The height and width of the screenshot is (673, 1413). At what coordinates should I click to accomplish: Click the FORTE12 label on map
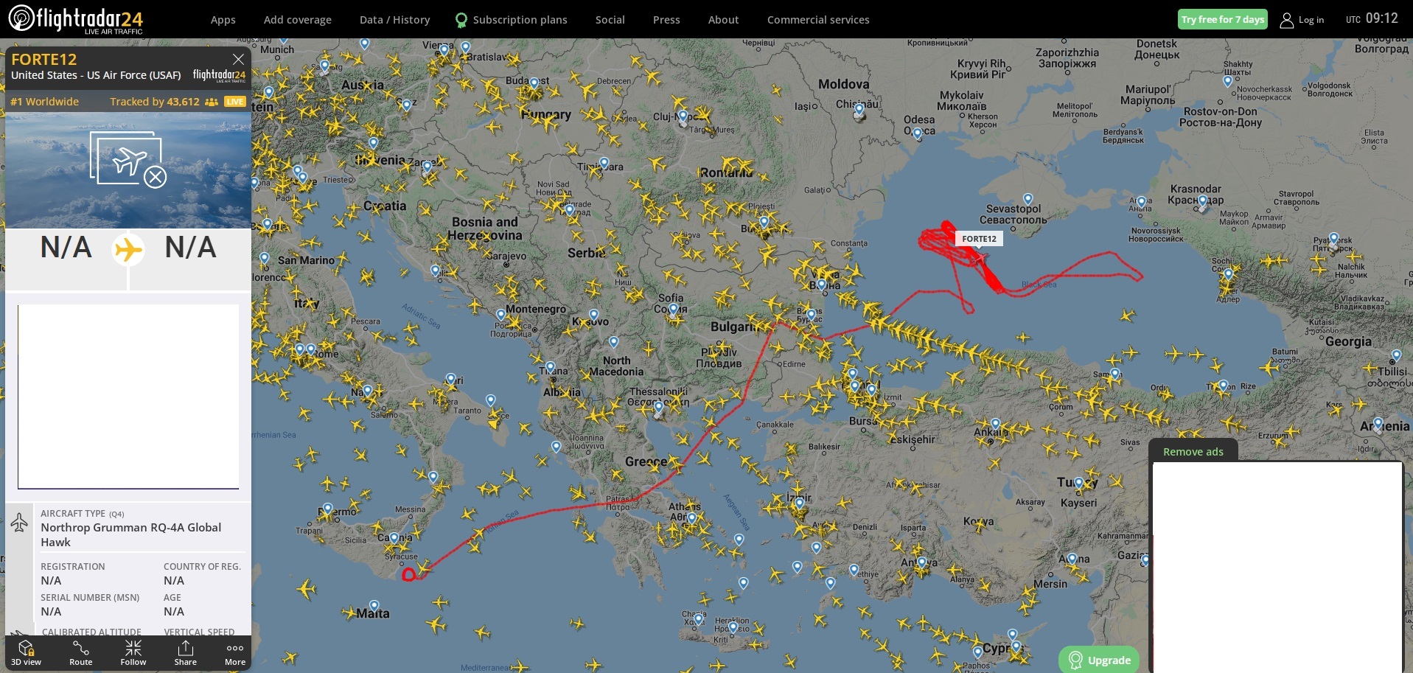(979, 239)
